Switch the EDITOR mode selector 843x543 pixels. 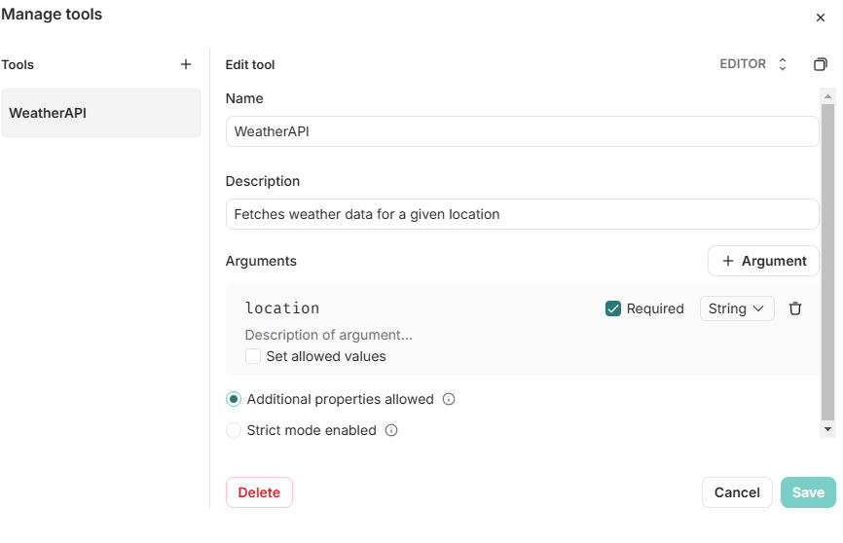753,64
